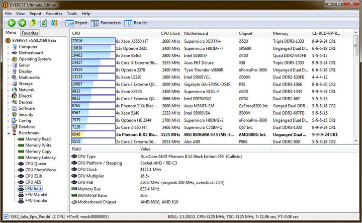
Task: Expand the Display tree node
Action: pyautogui.click(x=9, y=71)
